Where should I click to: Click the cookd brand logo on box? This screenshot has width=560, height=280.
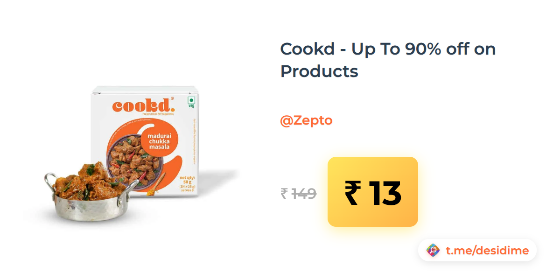pyautogui.click(x=141, y=105)
